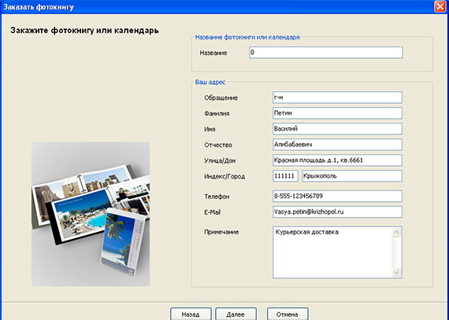Click the Примечание scrollbar down arrow
Screen dimensions: 449x320
[396, 273]
